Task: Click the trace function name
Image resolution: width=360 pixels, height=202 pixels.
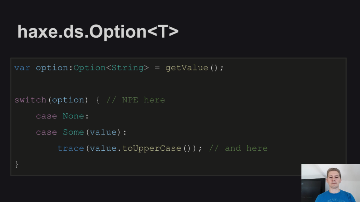Action: pyautogui.click(x=71, y=148)
